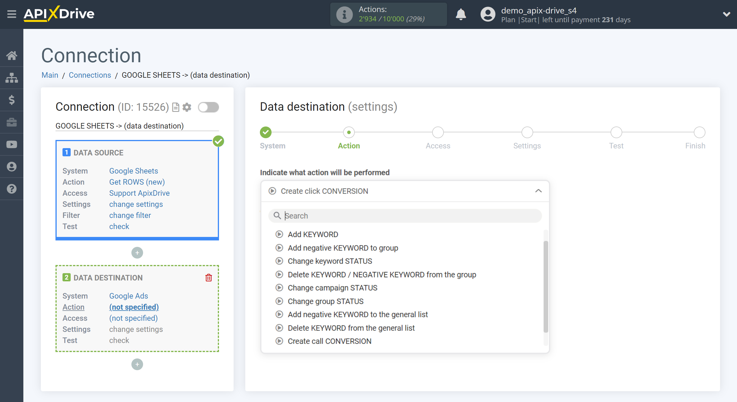The image size is (737, 402).
Task: Select Change keyword STATUS
Action: pos(330,261)
